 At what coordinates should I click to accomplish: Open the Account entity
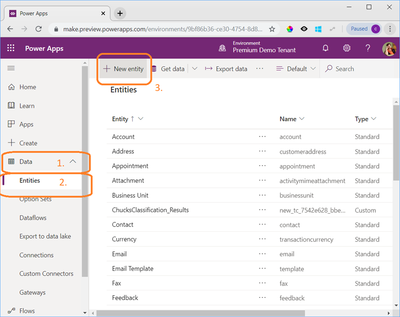coord(123,137)
